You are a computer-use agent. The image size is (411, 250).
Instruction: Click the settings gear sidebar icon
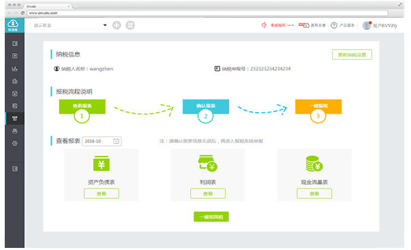point(15,143)
